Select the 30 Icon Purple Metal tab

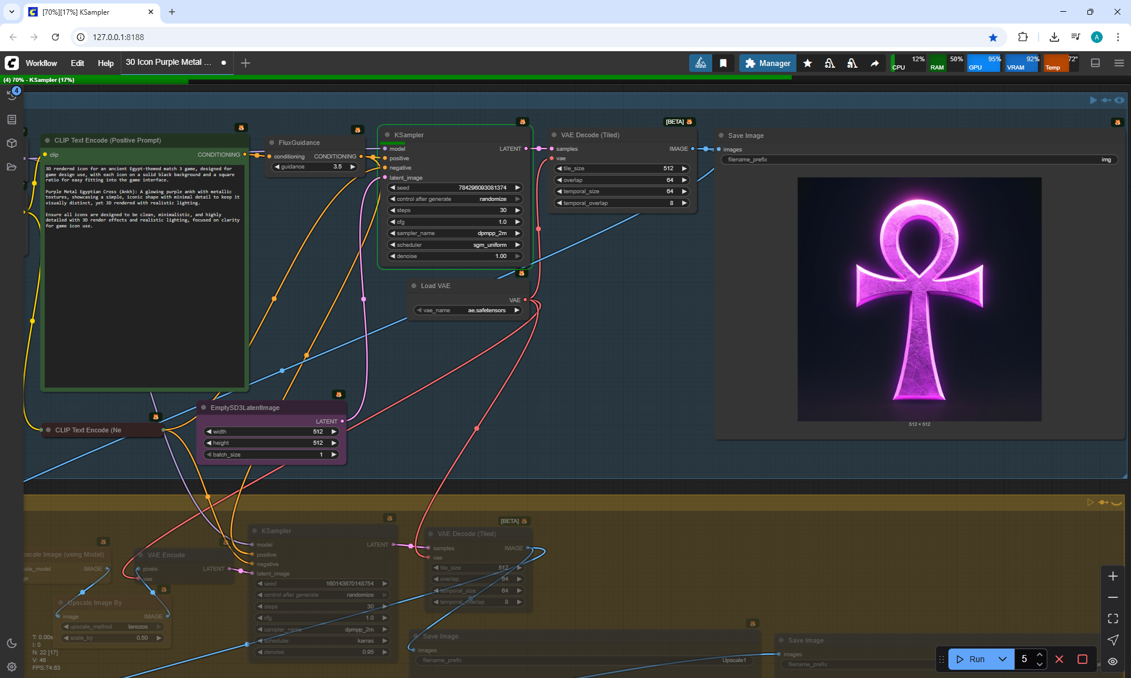click(168, 62)
